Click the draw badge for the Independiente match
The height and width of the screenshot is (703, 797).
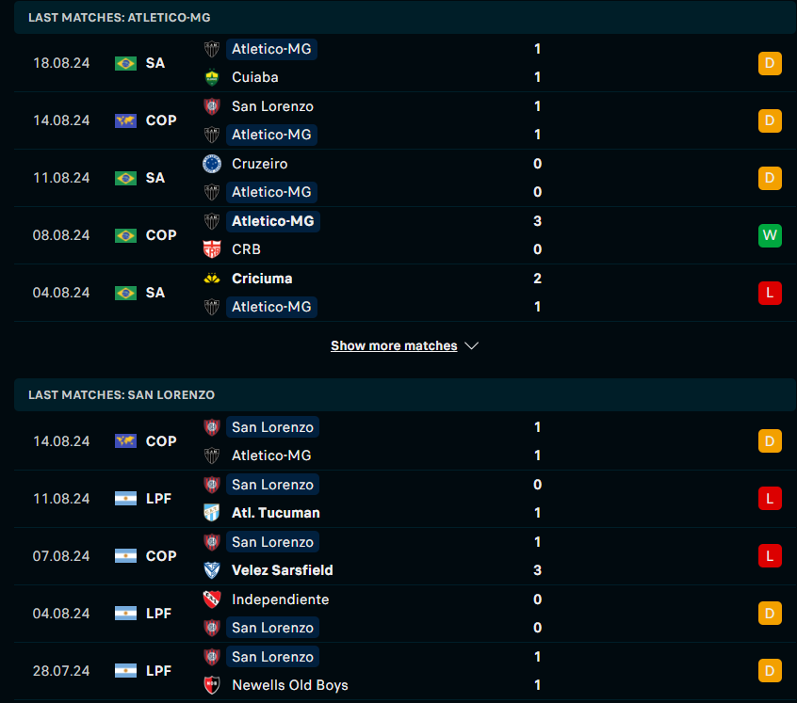pos(770,614)
